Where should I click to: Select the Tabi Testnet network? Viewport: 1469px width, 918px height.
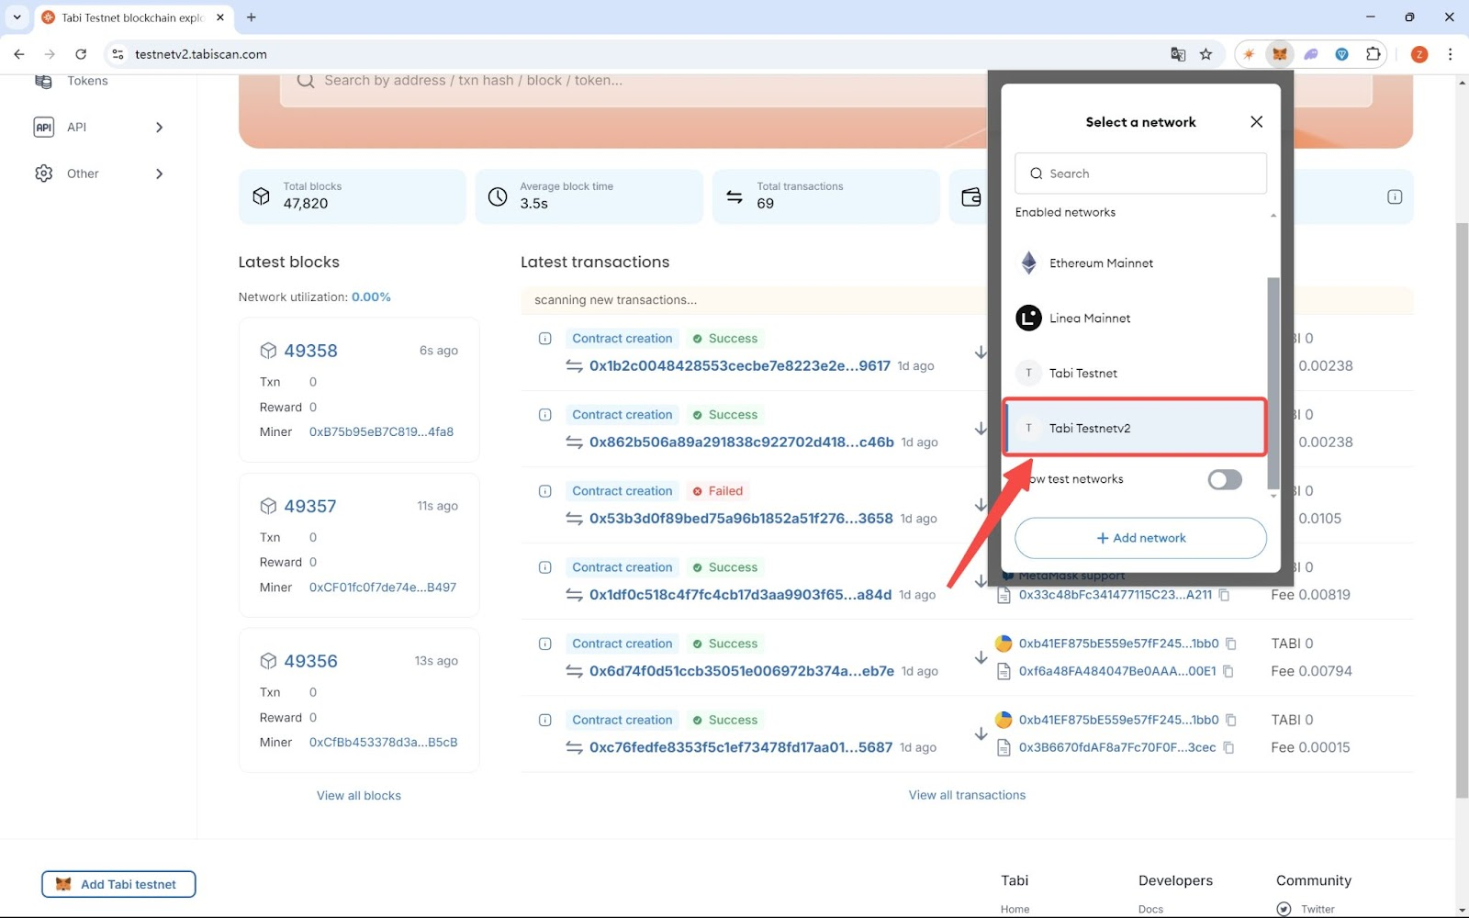tap(1140, 373)
